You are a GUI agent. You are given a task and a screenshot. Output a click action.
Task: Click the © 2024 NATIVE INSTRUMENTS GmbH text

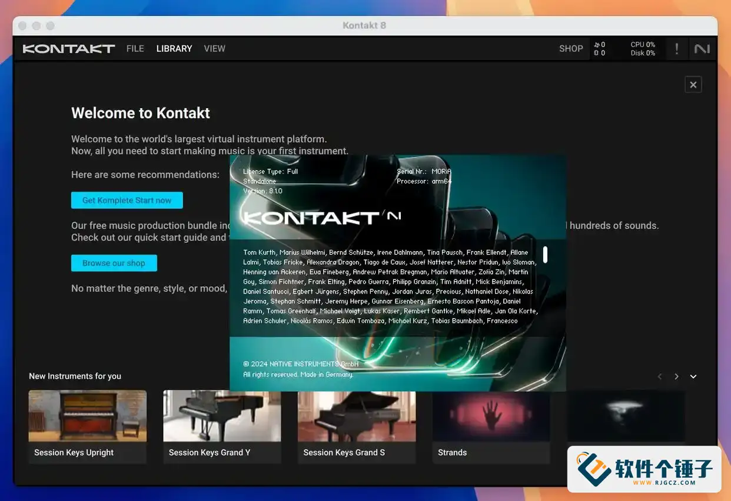click(301, 364)
